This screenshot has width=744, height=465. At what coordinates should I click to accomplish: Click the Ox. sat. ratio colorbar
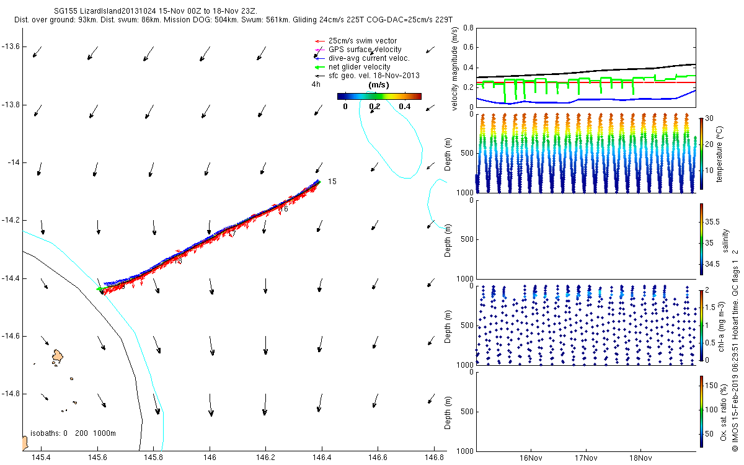click(701, 411)
